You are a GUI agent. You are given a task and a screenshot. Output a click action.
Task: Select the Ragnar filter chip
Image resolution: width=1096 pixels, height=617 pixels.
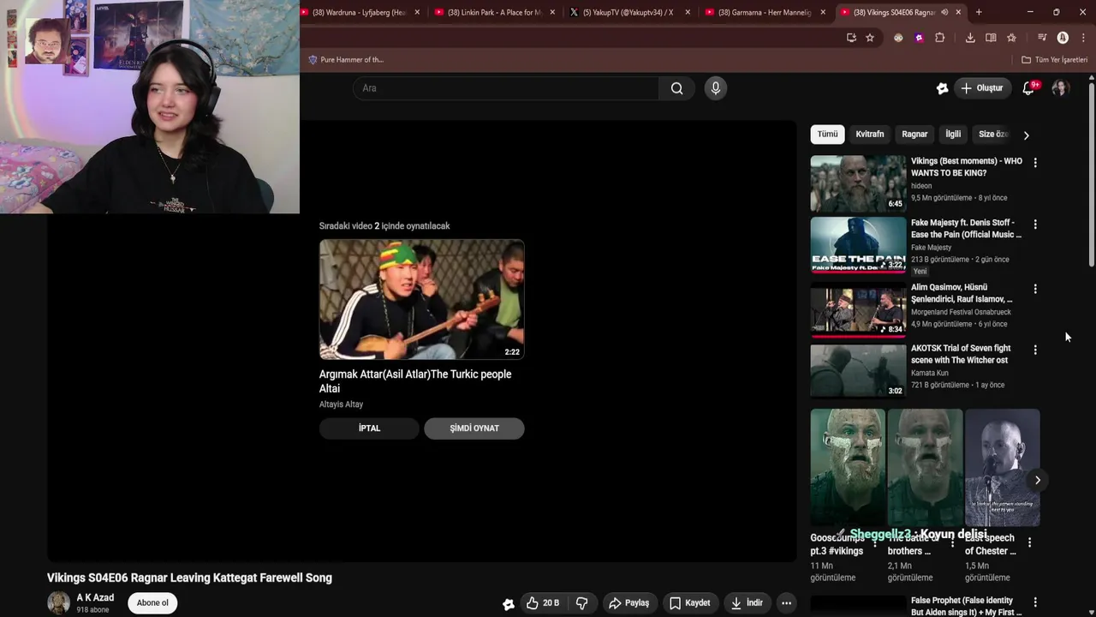tap(914, 135)
